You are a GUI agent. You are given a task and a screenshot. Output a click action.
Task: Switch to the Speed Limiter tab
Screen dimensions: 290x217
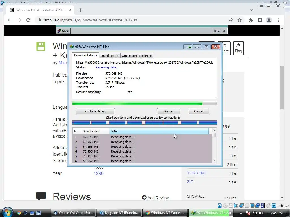coord(109,56)
